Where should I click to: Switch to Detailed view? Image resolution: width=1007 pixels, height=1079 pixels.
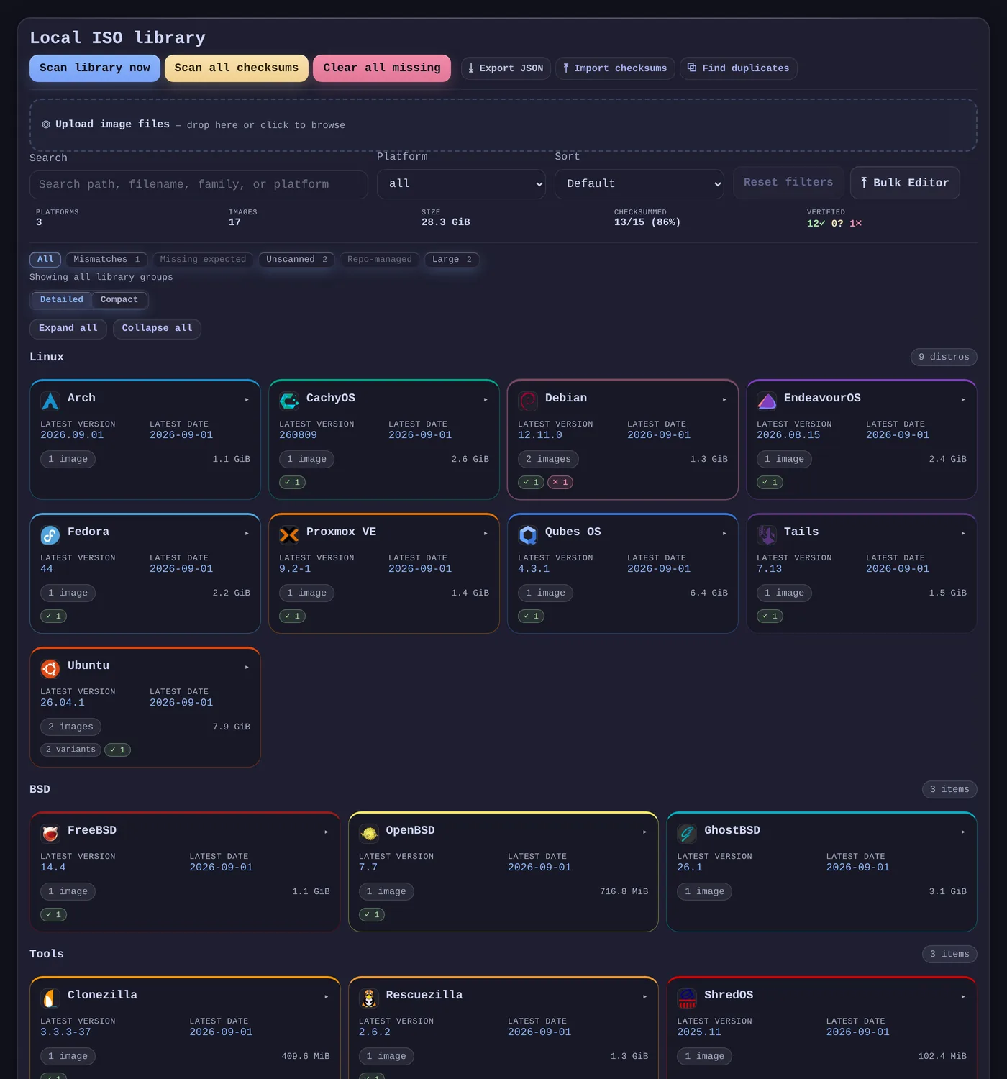62,300
